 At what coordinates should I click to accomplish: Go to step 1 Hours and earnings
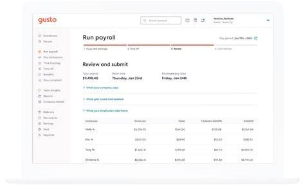[95, 49]
